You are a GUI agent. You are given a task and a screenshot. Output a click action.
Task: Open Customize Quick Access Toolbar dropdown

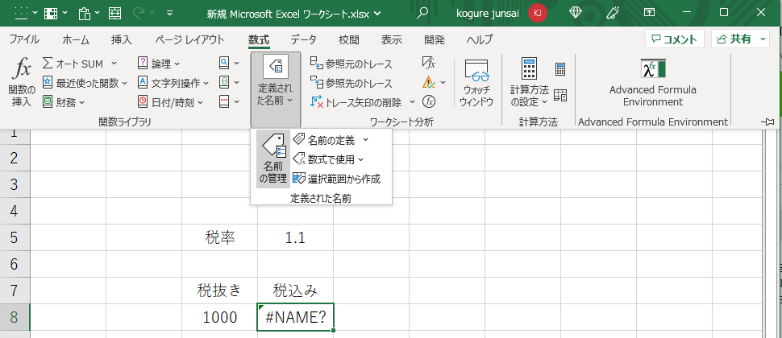tap(171, 13)
